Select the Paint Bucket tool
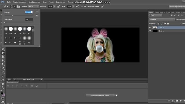Image resolution: width=185 pixels, height=104 pixels. coord(3,57)
